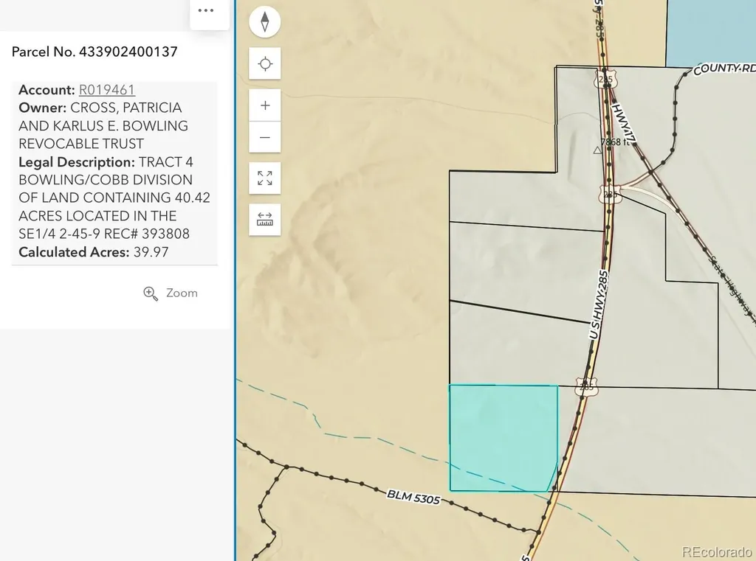
Task: Click the BLM 5305 road label
Action: click(x=413, y=497)
